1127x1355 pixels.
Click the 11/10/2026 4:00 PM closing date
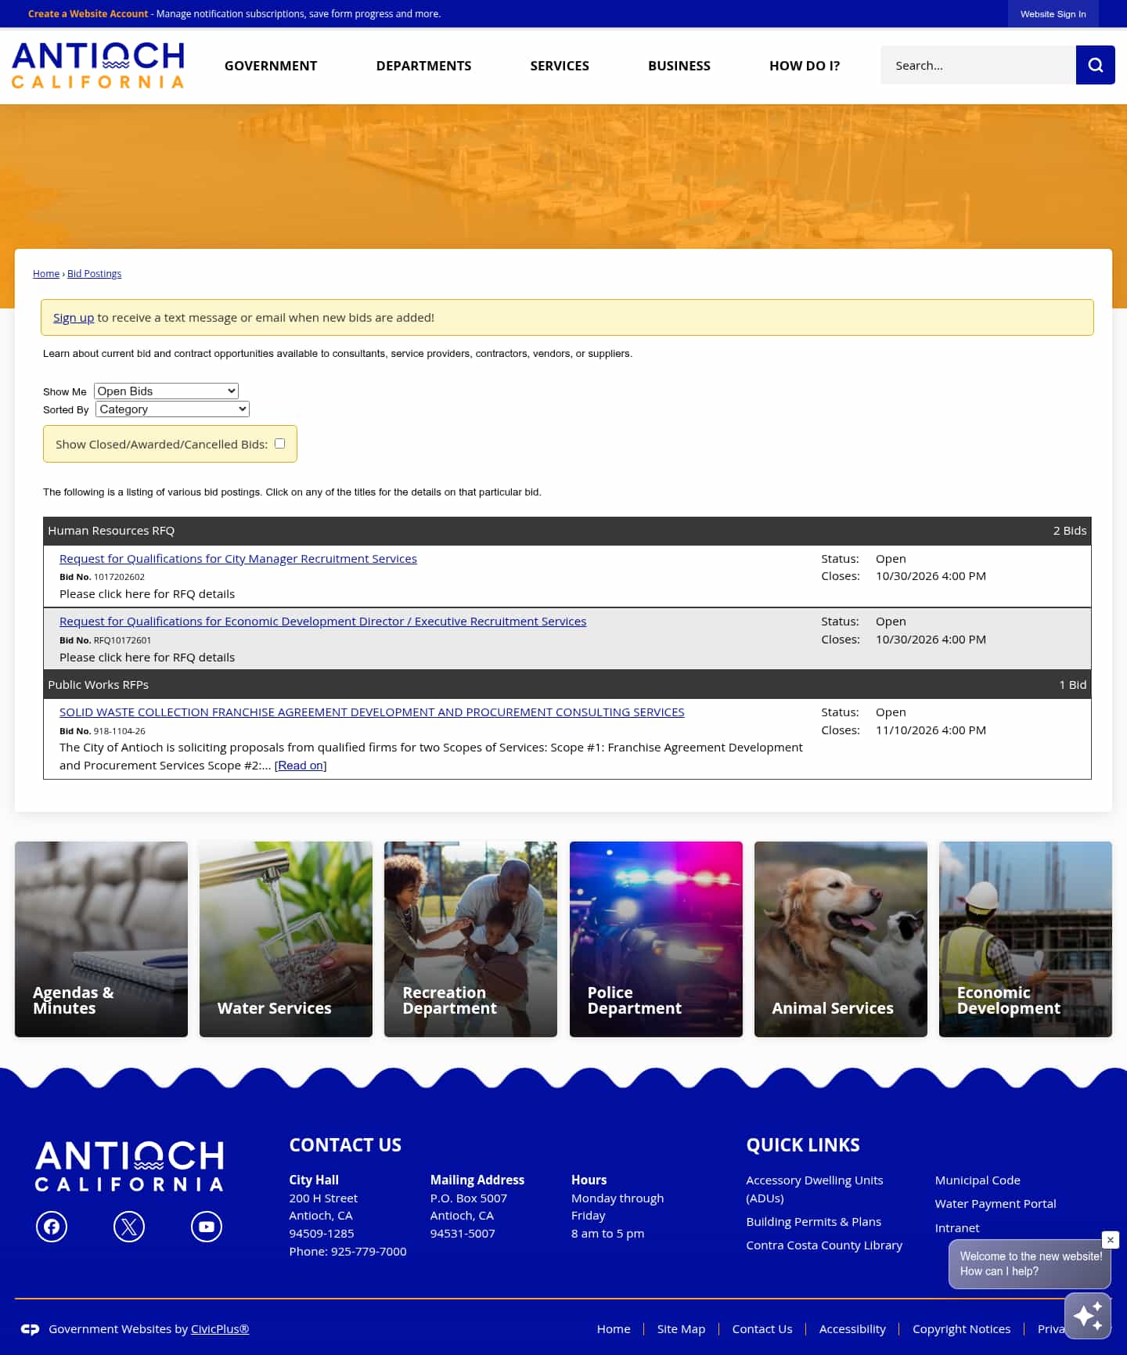(931, 730)
